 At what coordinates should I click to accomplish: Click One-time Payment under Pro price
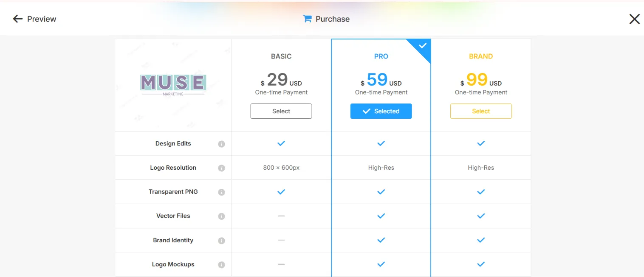381,92
